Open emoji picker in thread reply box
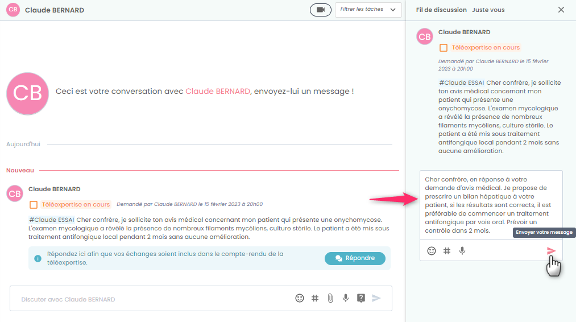 (432, 251)
